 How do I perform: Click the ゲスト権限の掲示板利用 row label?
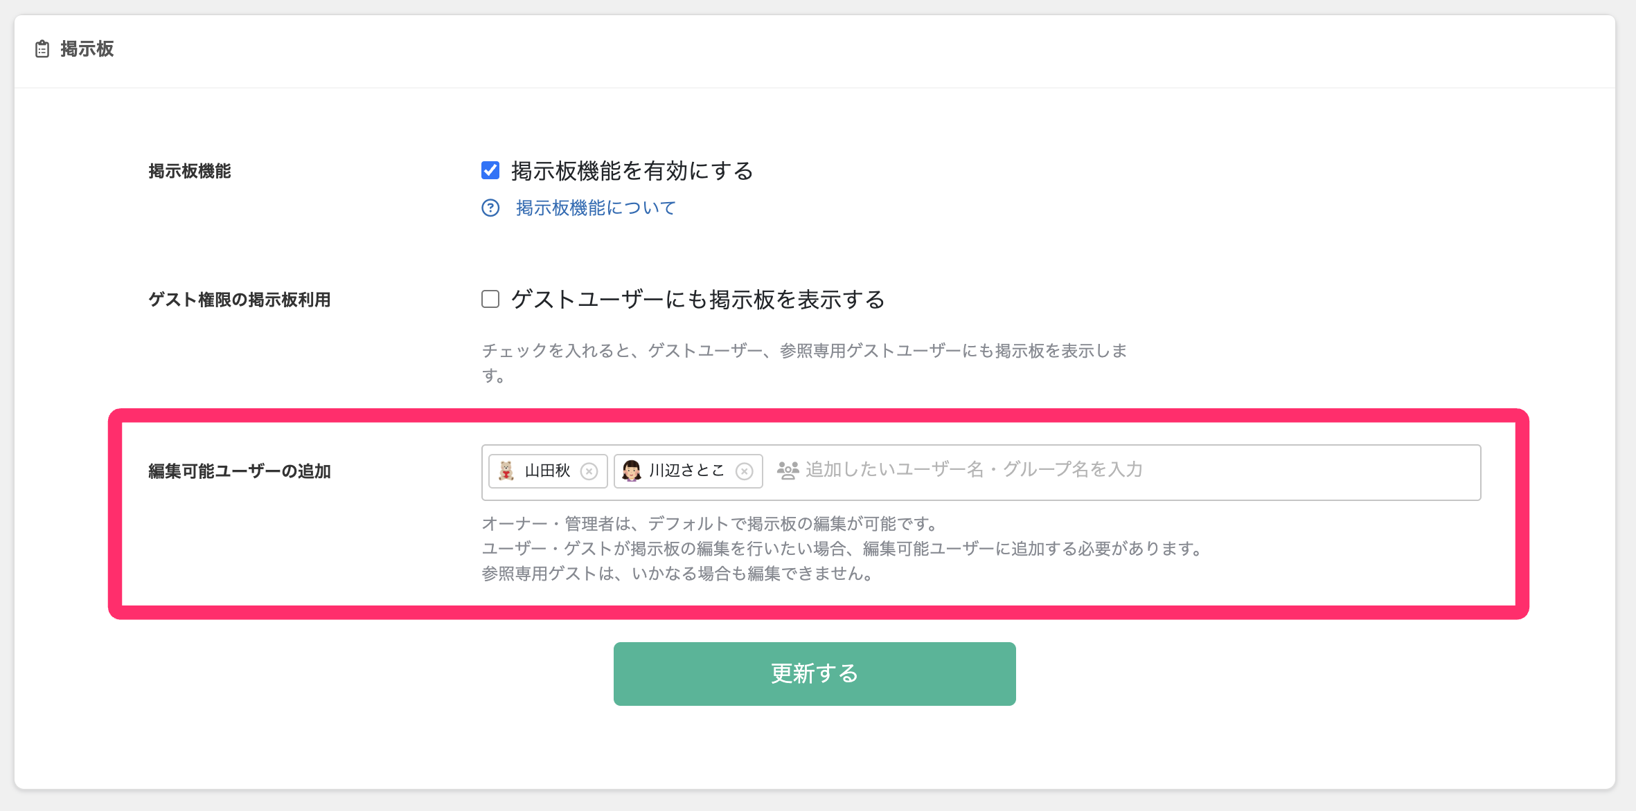(x=239, y=300)
